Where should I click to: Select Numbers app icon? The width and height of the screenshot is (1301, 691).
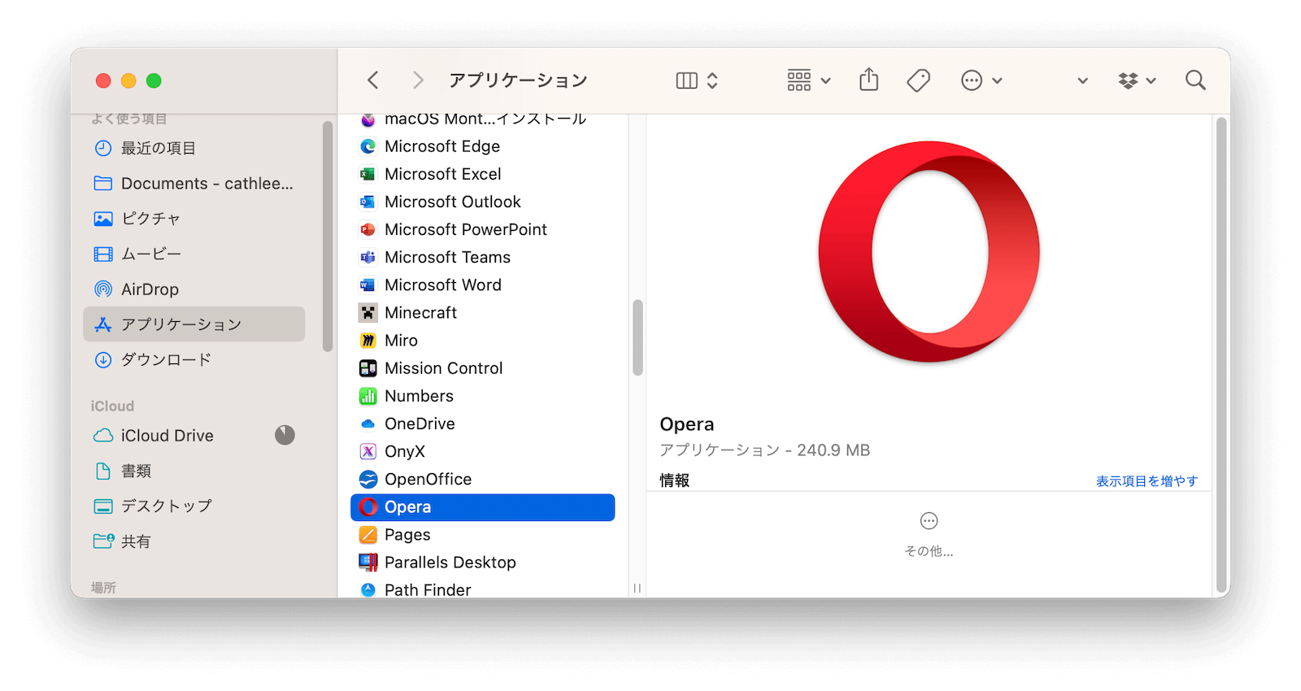point(368,396)
